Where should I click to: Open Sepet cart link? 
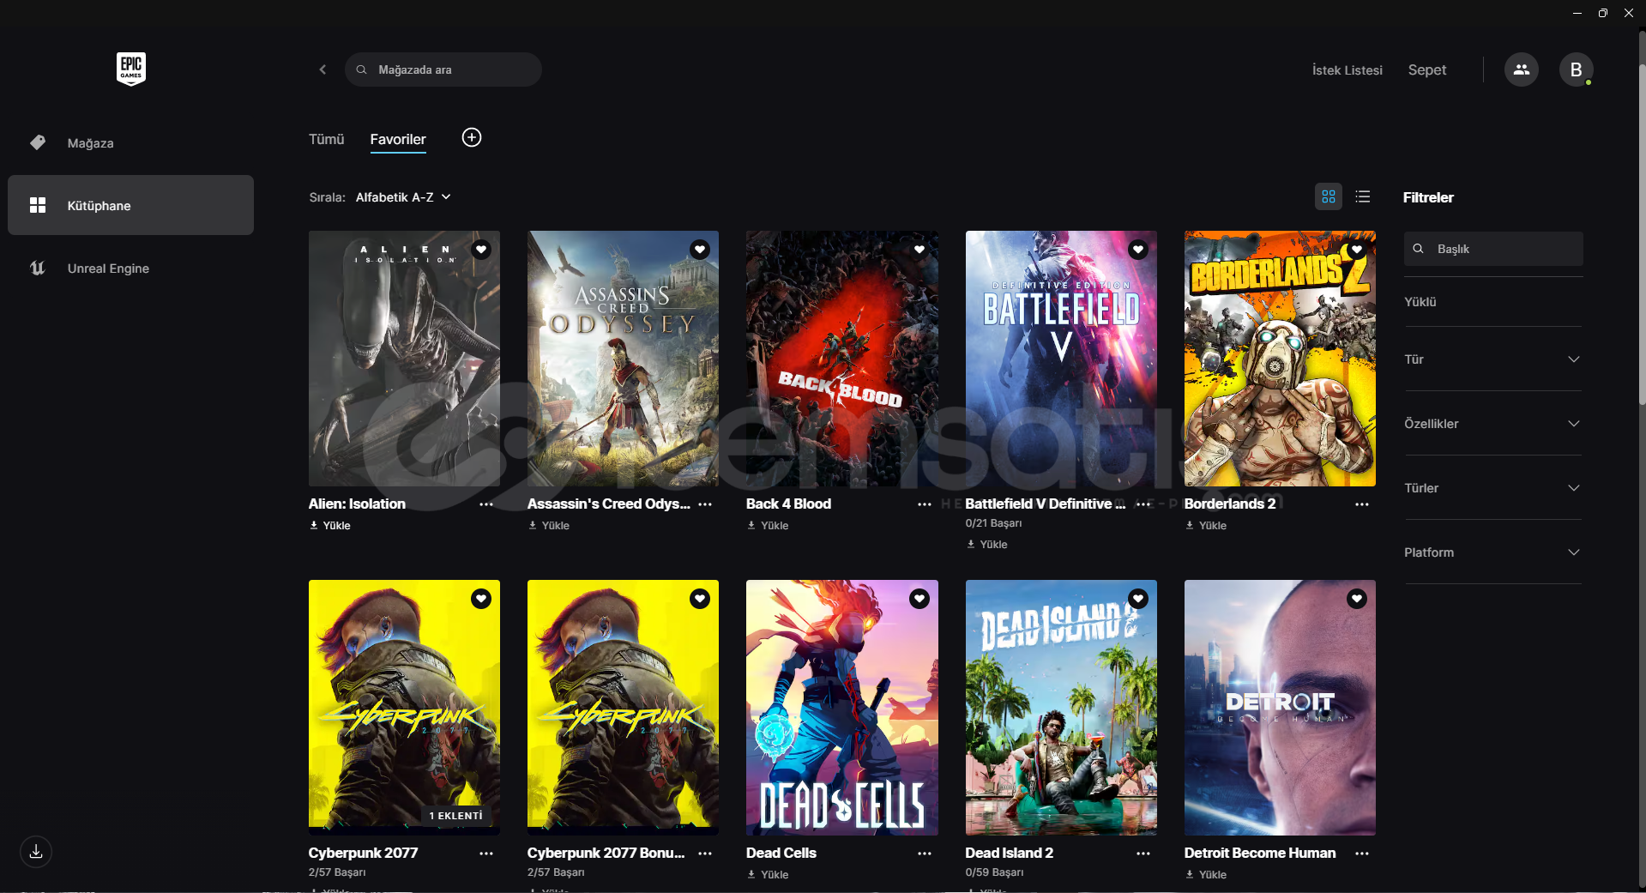[x=1426, y=70]
